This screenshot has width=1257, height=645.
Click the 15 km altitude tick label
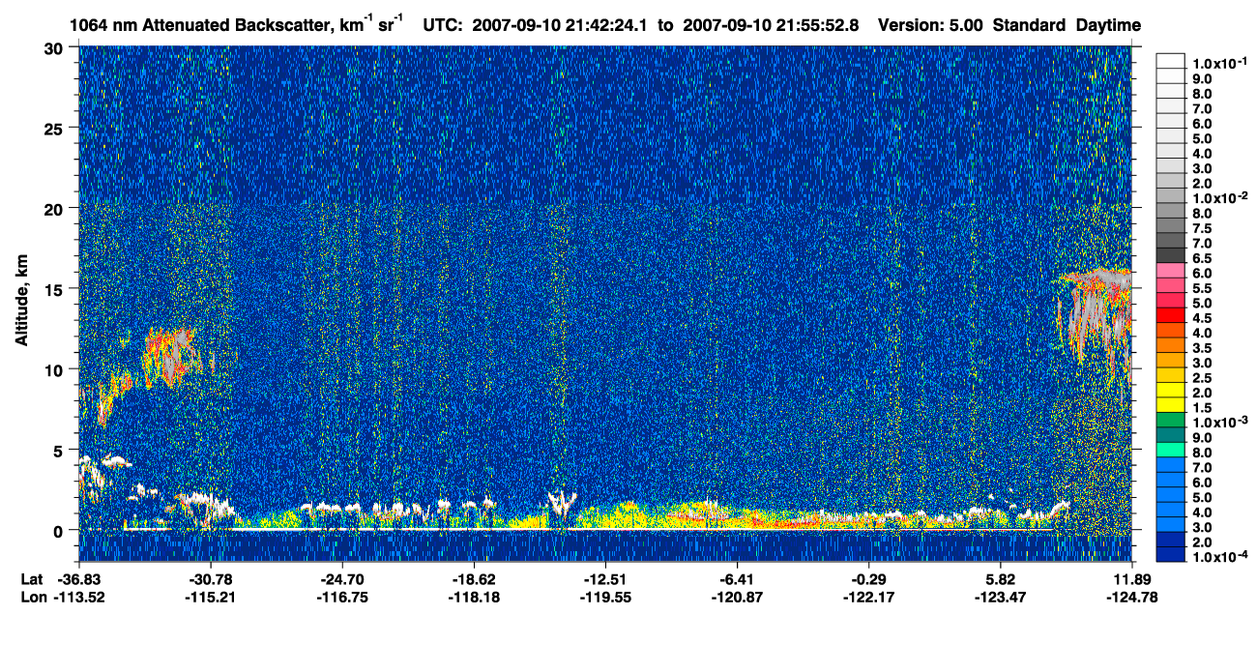tap(56, 288)
